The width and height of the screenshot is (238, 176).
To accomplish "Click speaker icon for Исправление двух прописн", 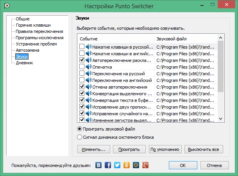I will click(88, 107).
